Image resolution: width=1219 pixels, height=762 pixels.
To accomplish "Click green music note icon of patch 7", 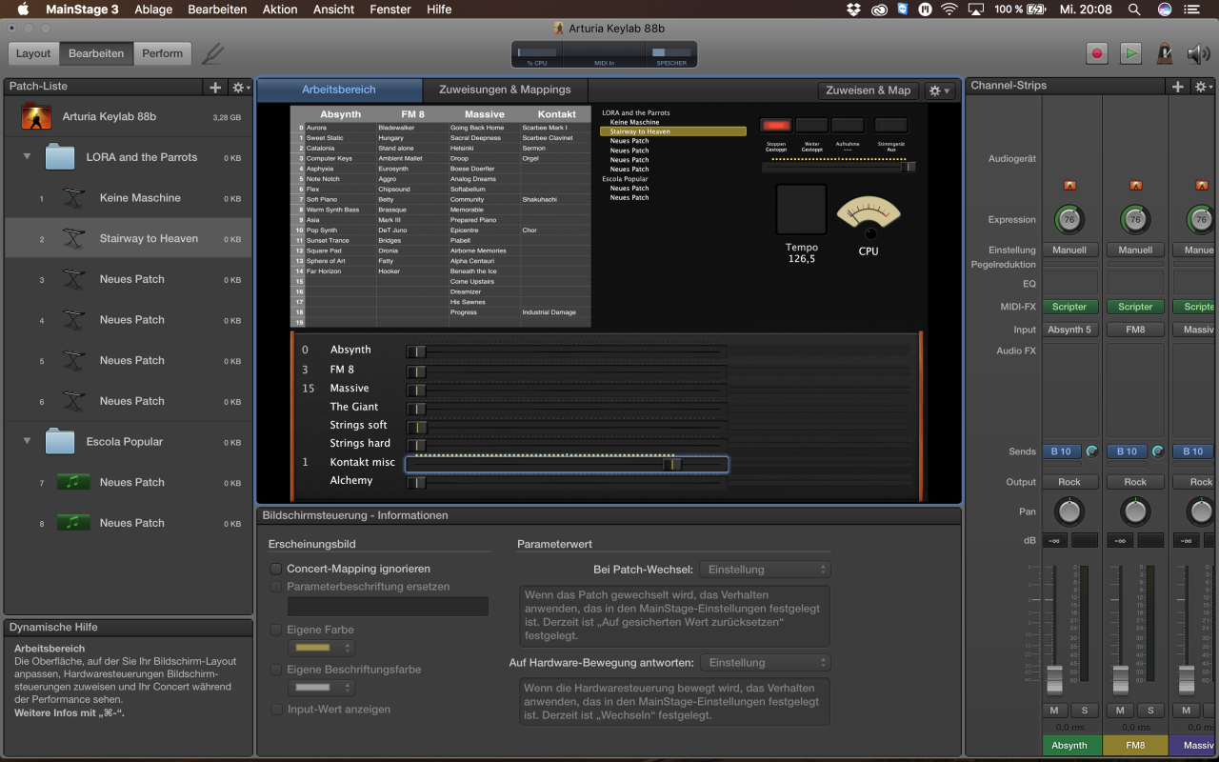I will [73, 482].
